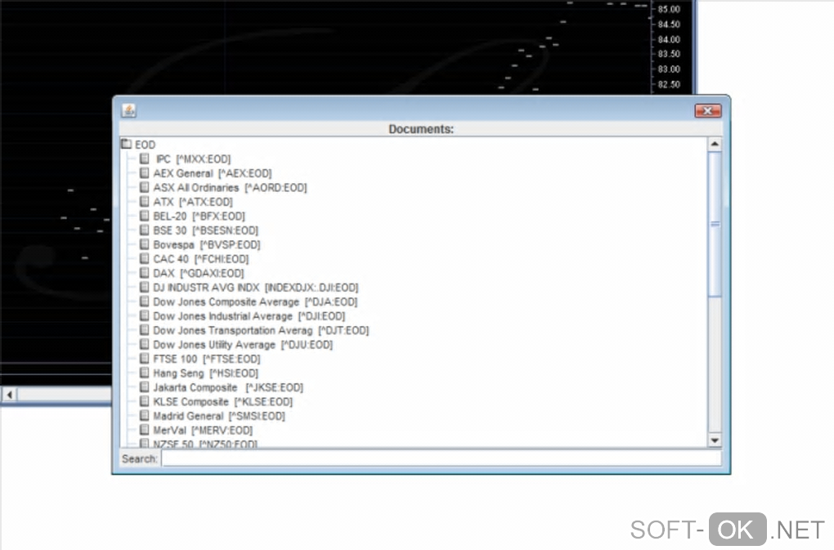Screen dimensions: 834x550
Task: Pick the Bovespa [^BVSP:EOD] row
Action: pyautogui.click(x=206, y=245)
